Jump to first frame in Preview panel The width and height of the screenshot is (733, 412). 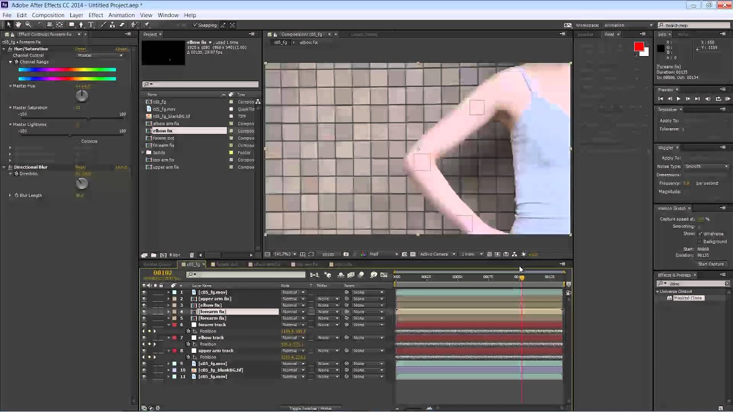[660, 99]
